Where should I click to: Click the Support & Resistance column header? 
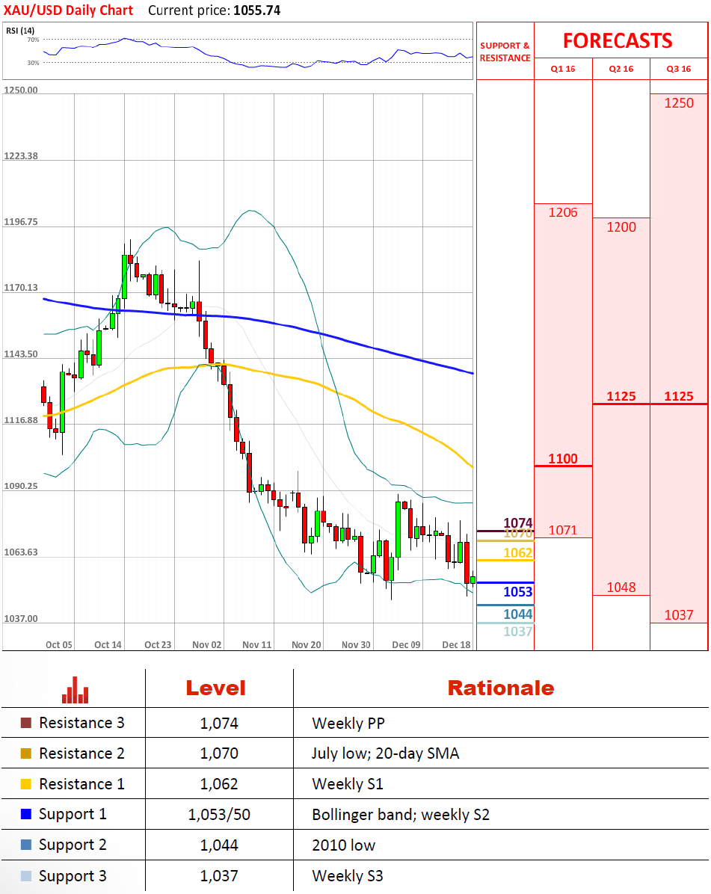[505, 52]
